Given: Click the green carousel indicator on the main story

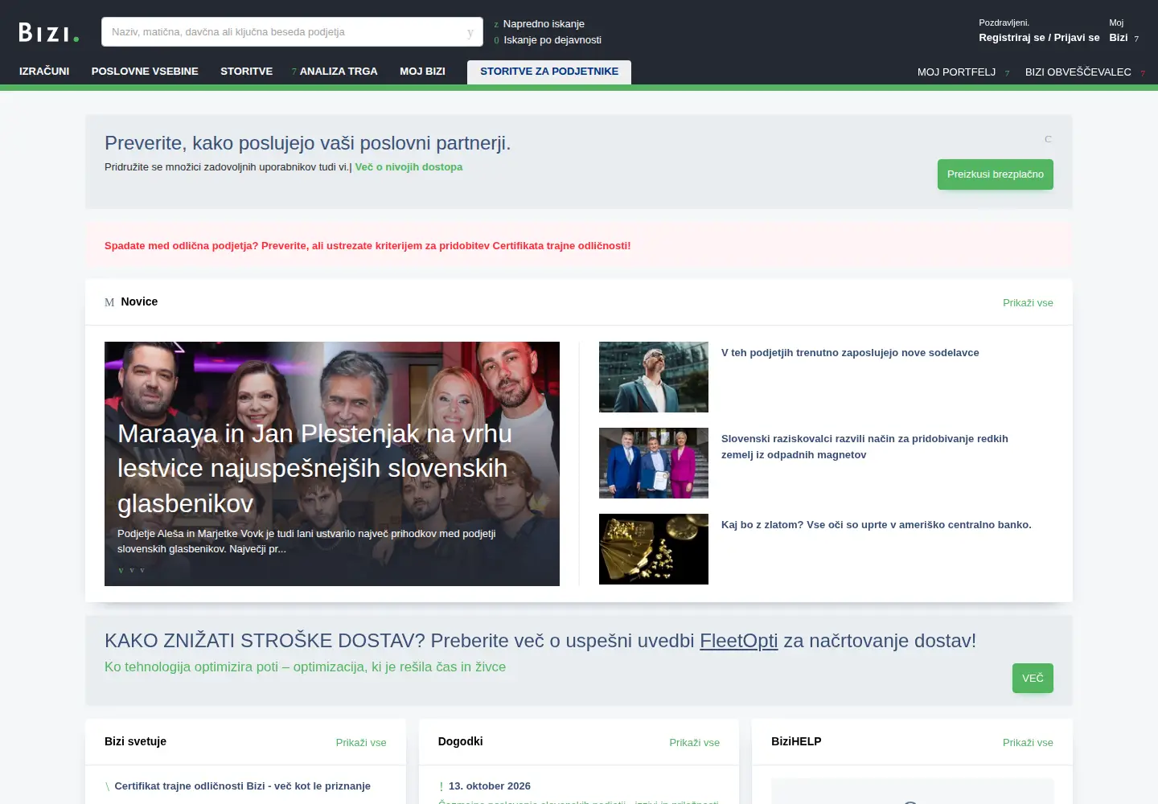Looking at the screenshot, I should point(121,570).
